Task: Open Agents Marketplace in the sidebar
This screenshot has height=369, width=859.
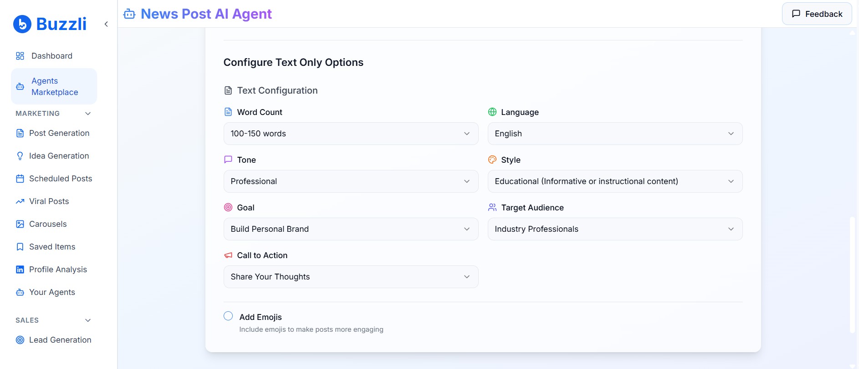Action: (x=54, y=86)
